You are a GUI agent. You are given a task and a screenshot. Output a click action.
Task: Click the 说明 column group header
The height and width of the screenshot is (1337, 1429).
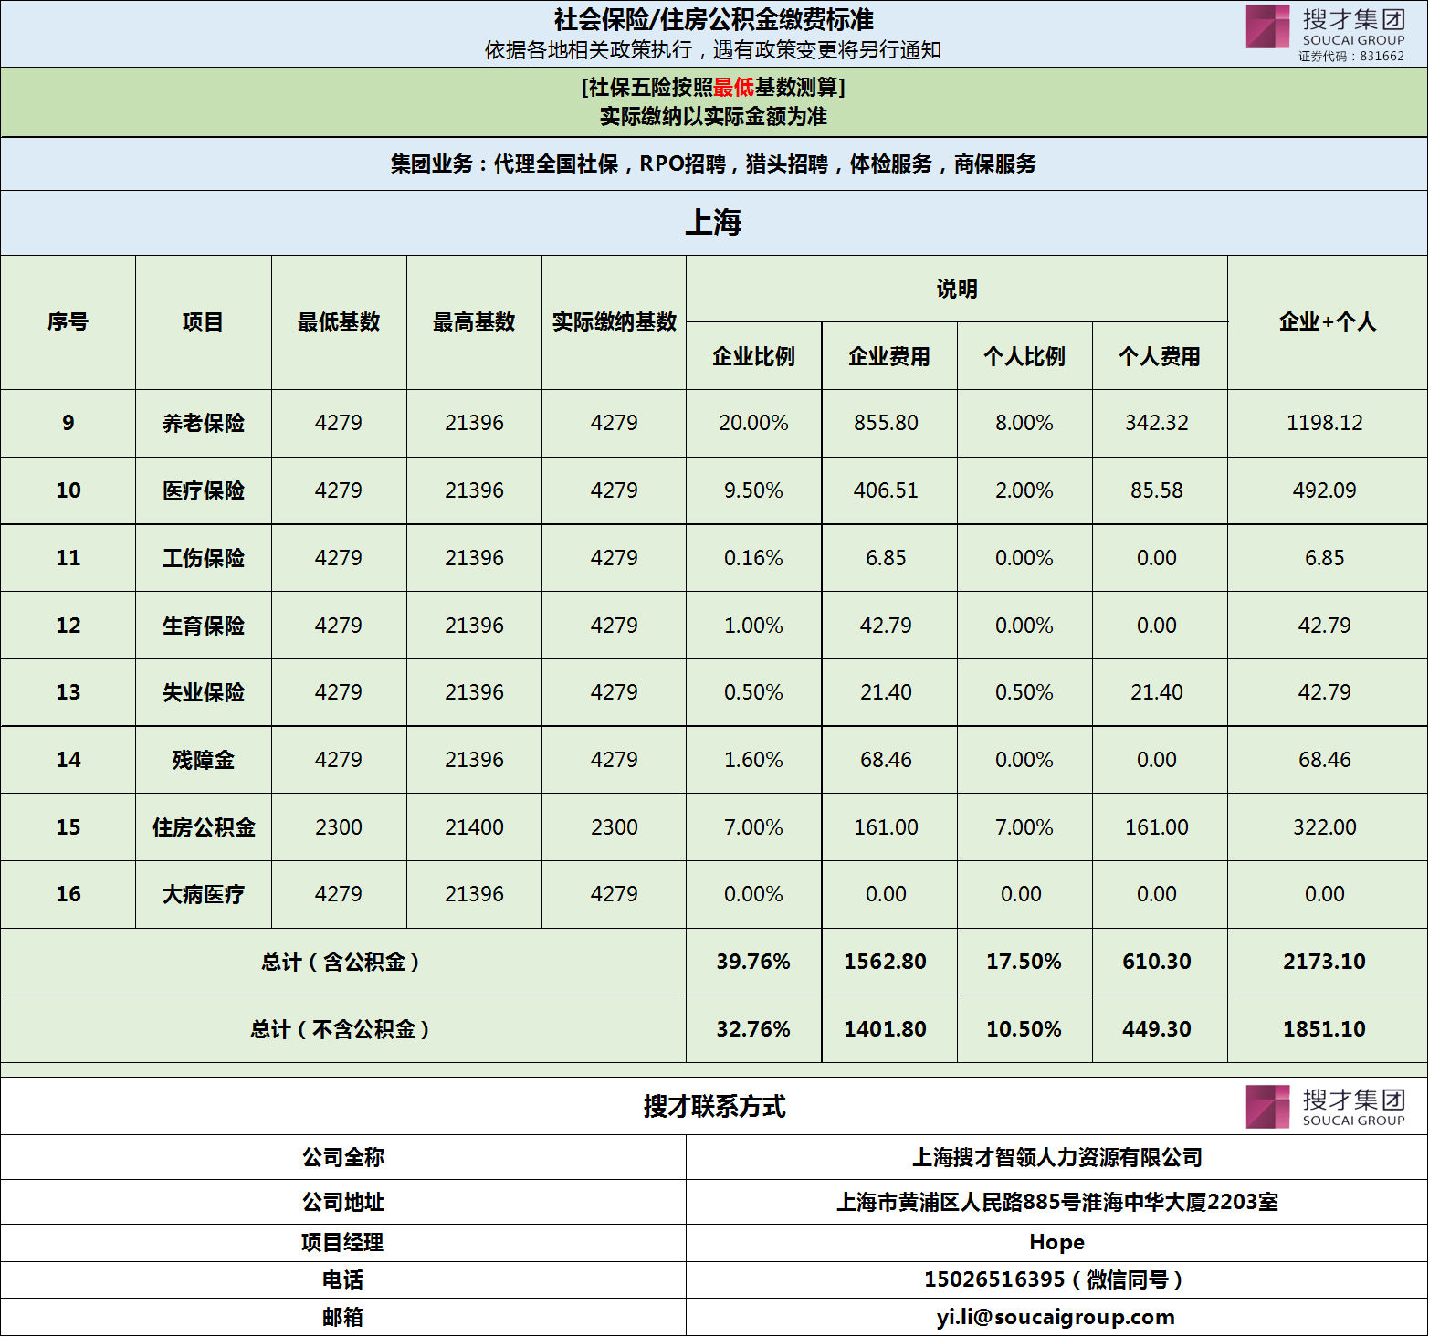pyautogui.click(x=957, y=288)
